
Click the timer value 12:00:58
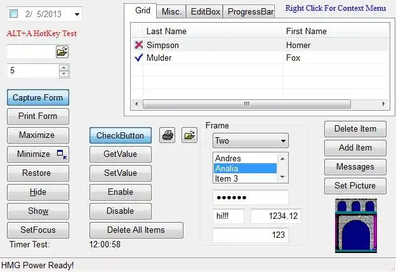105,244
